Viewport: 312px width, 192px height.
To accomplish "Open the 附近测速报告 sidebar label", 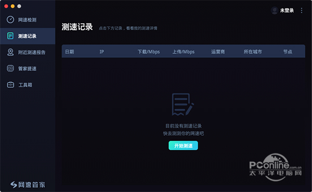I will 32,53.
